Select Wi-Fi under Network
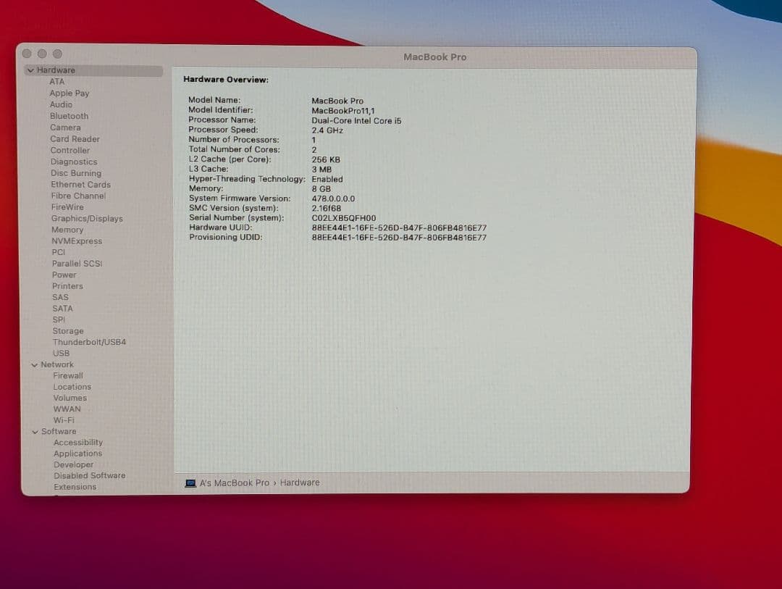Viewport: 782px width, 589px height. click(x=64, y=419)
